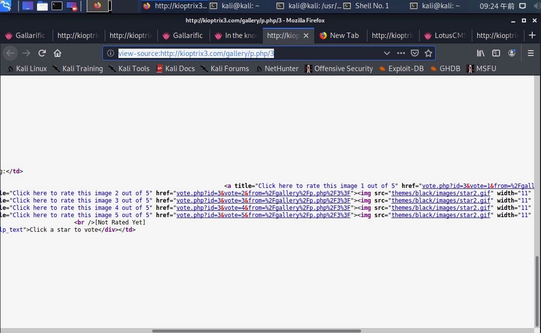Open the file manager from the panel
The image size is (541, 333).
(42, 6)
